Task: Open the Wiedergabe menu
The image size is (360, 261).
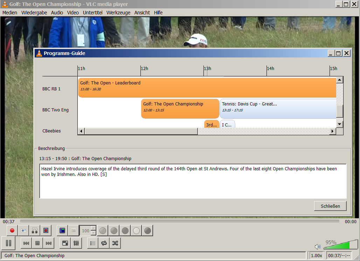Action: tap(34, 13)
